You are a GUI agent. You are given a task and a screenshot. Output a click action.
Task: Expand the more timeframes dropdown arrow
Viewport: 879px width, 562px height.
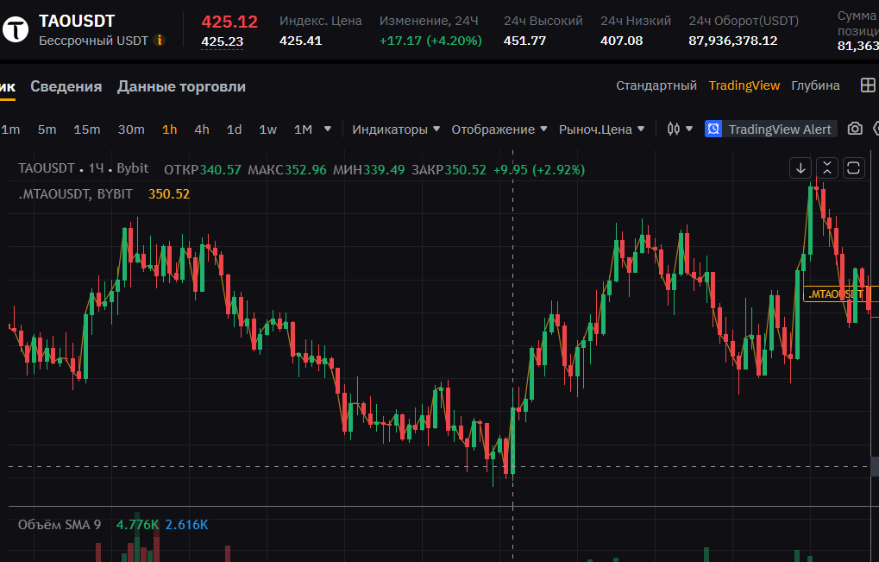point(328,129)
